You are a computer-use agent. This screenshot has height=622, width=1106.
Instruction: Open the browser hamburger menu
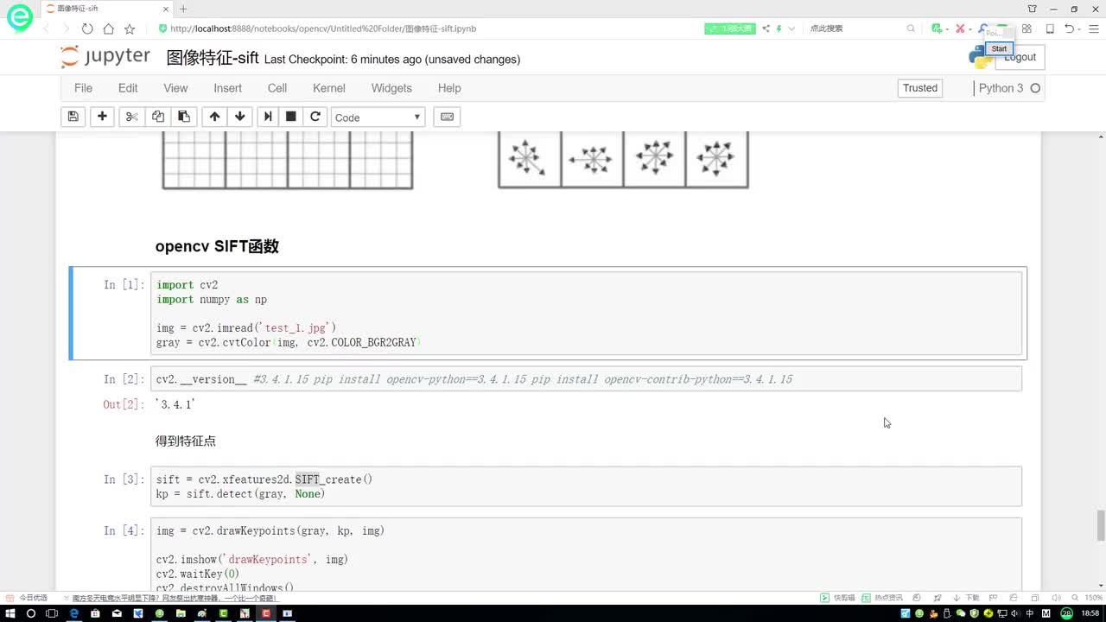click(x=1093, y=29)
